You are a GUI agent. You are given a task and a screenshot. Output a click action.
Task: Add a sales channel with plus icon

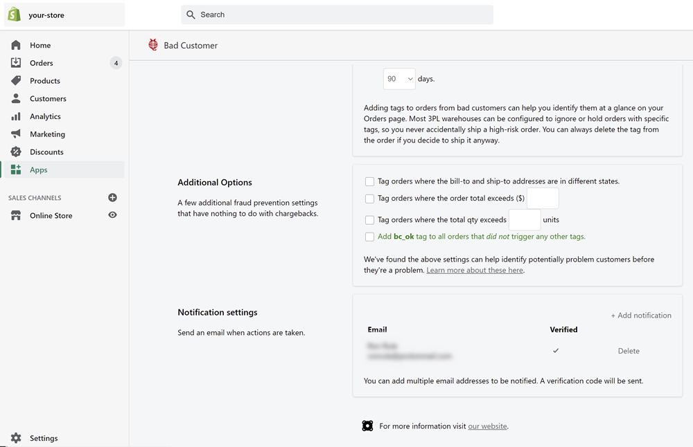pos(113,198)
